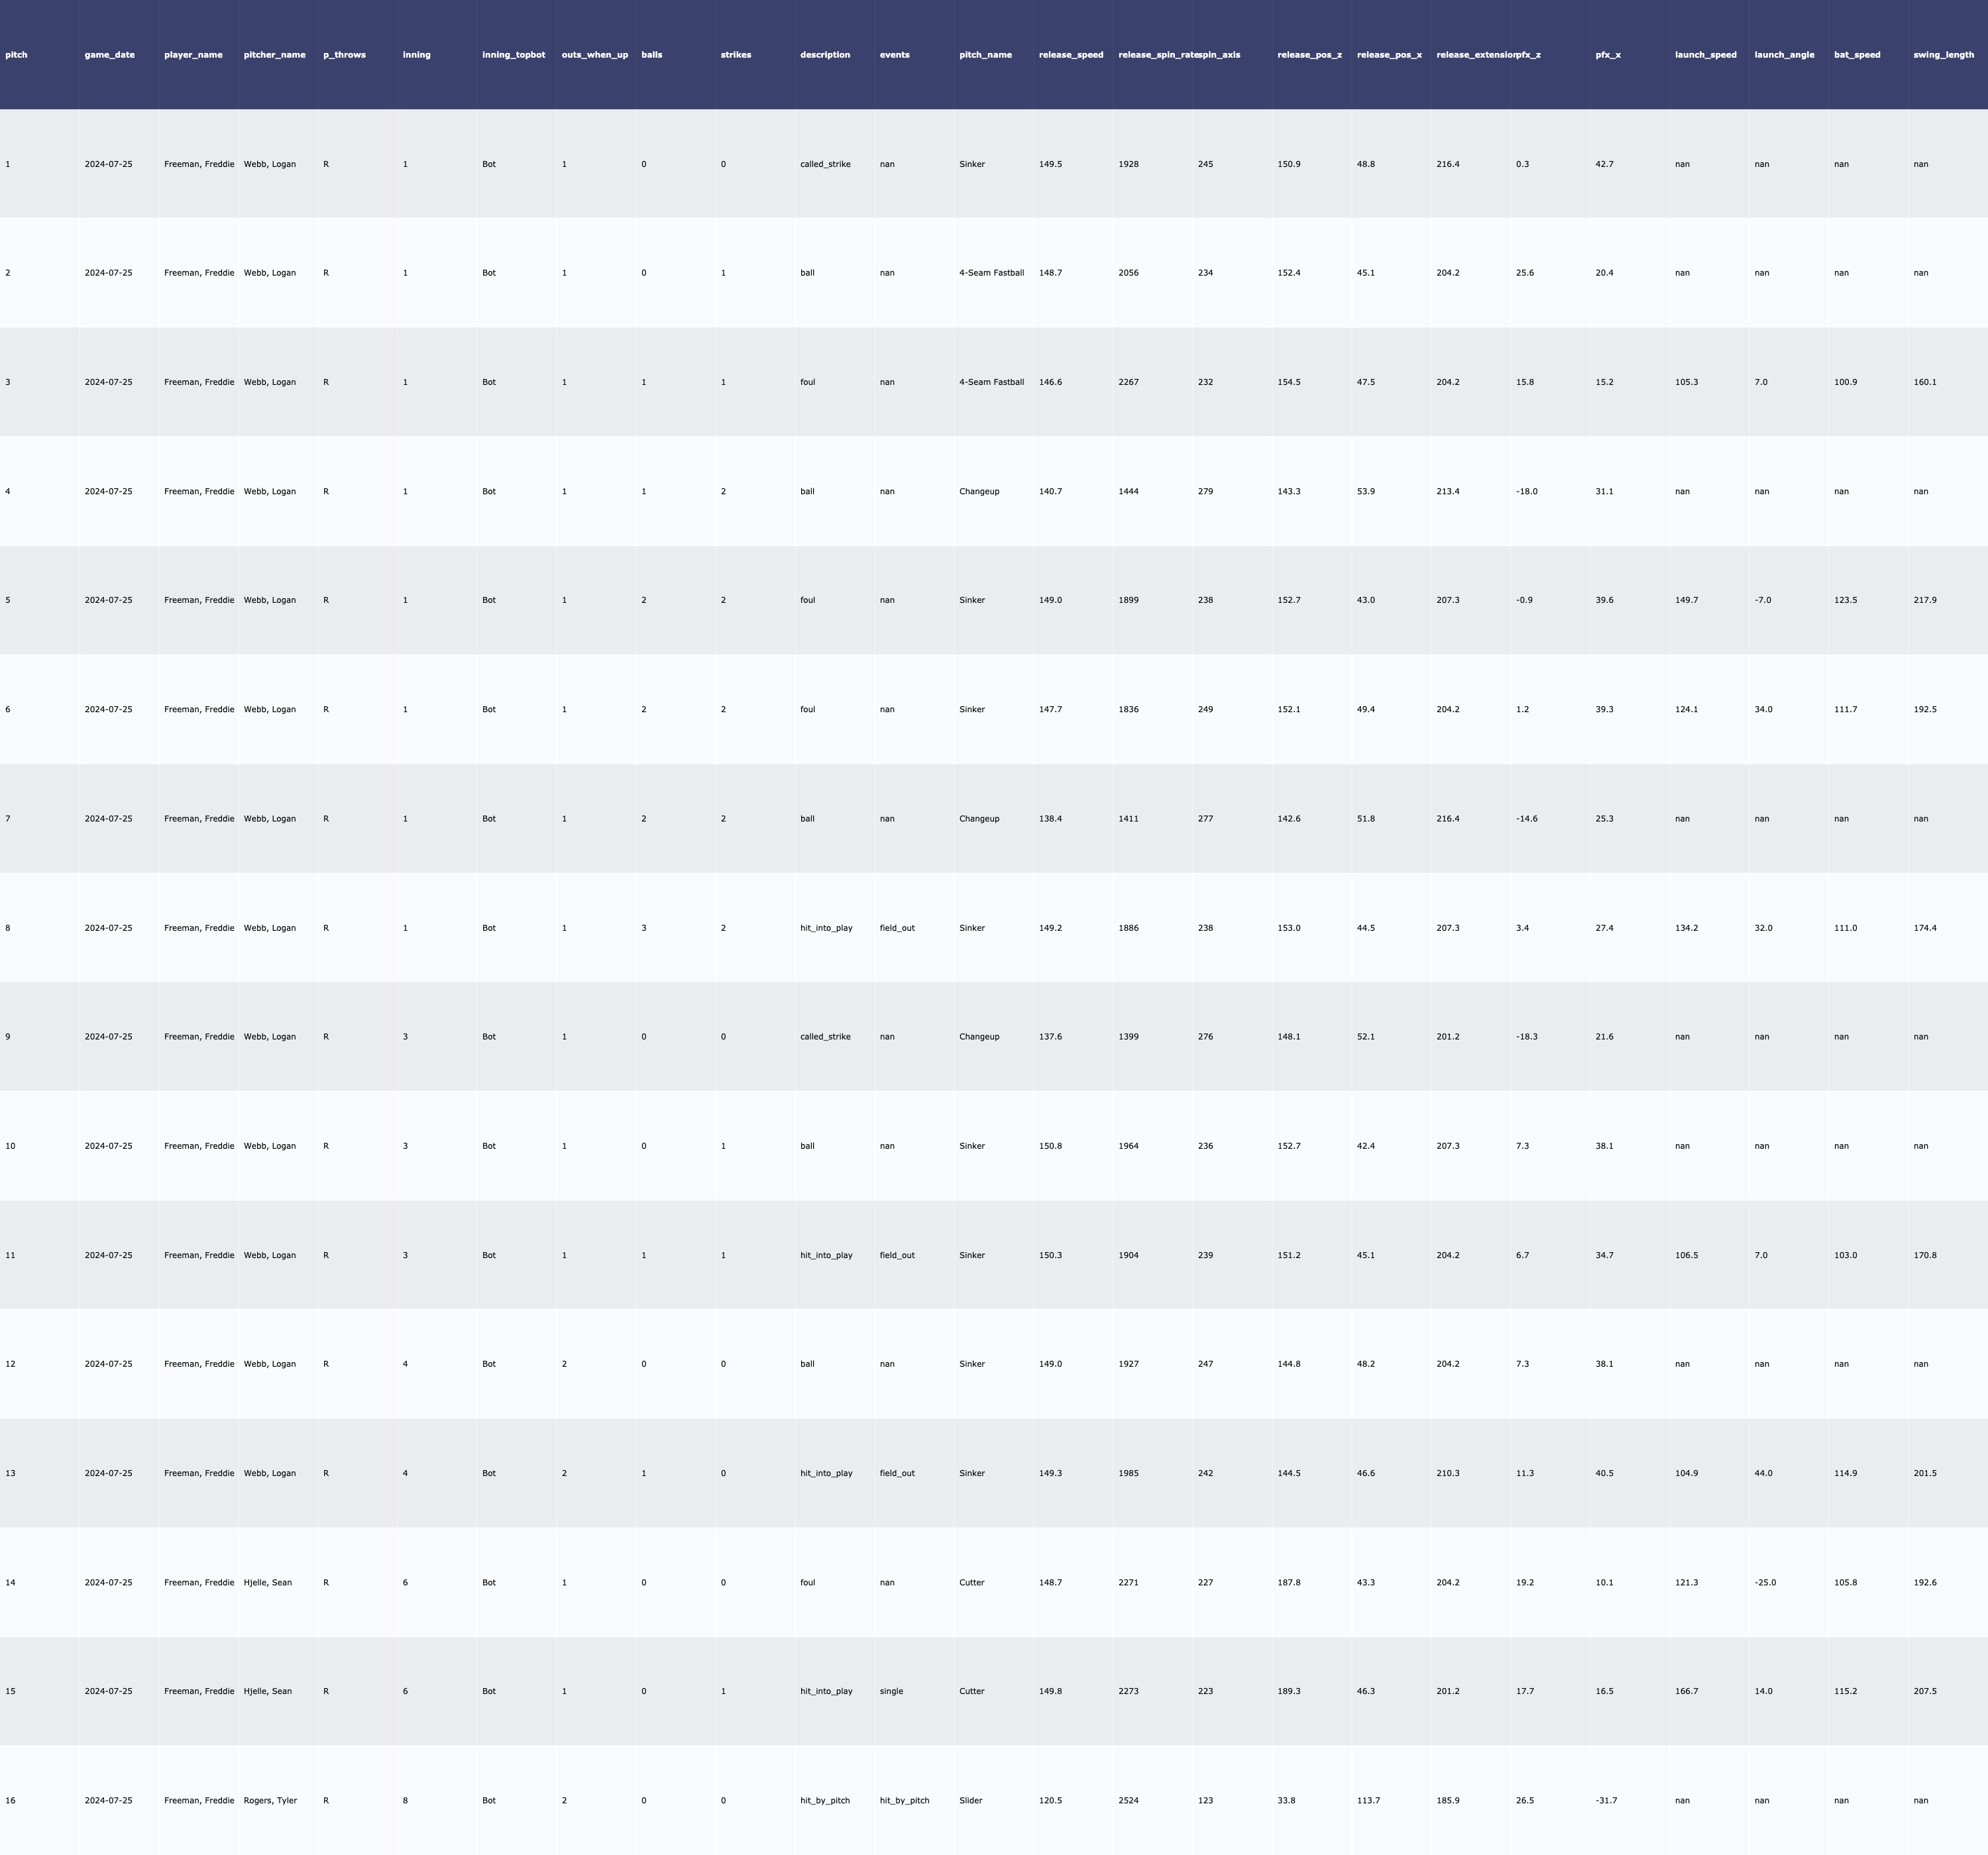Select the game_date column header
Image resolution: width=1988 pixels, height=1855 pixels.
pos(109,55)
